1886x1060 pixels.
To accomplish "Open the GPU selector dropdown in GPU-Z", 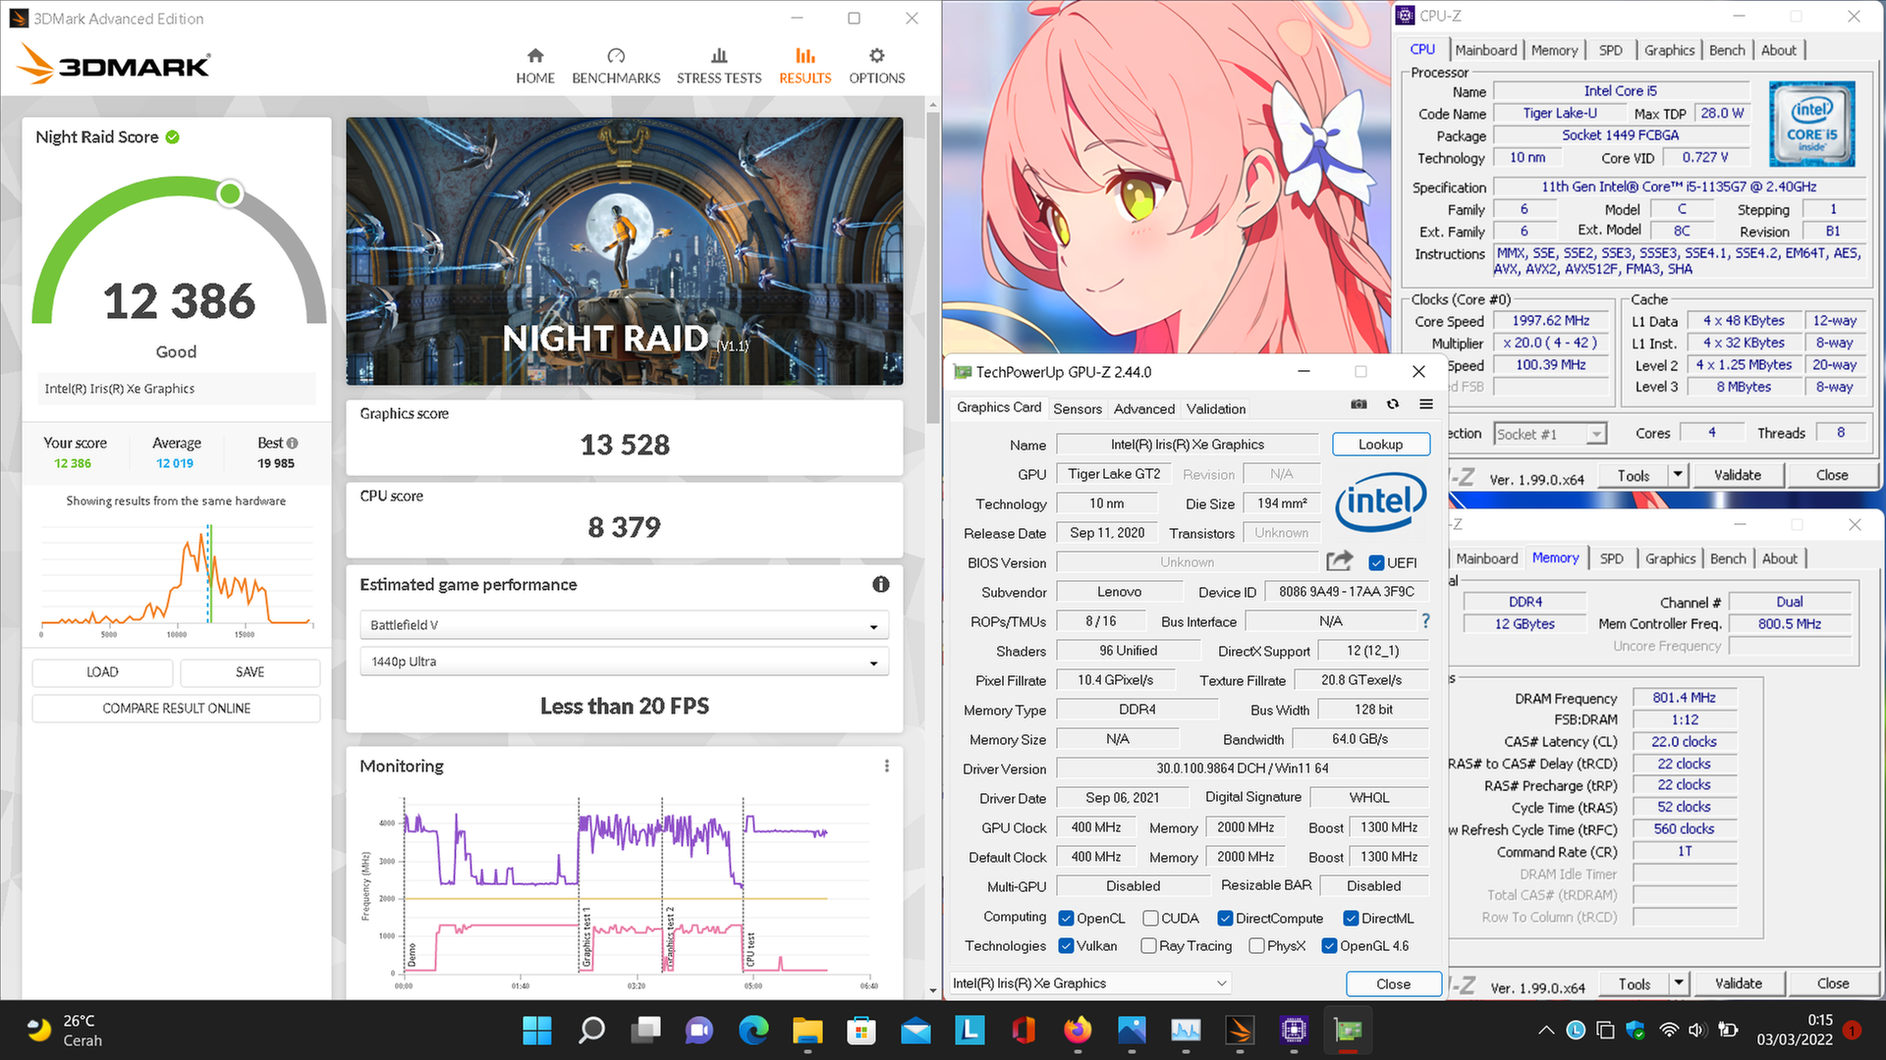I will tap(1090, 983).
